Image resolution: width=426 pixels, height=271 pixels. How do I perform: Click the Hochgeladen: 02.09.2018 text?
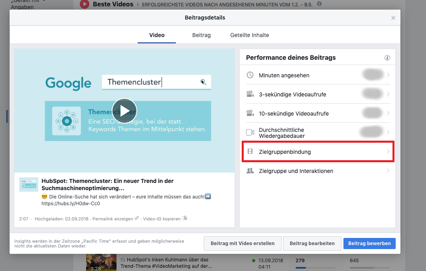coord(61,219)
